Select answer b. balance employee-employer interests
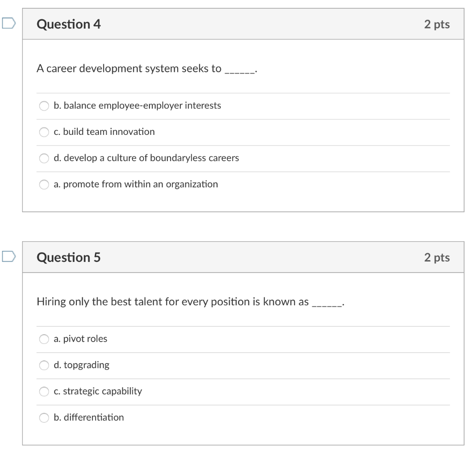Viewport: 471px width, 453px height. 44,105
